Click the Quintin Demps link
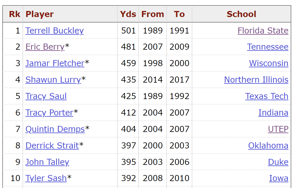This screenshot has height=188, width=293. (55, 129)
